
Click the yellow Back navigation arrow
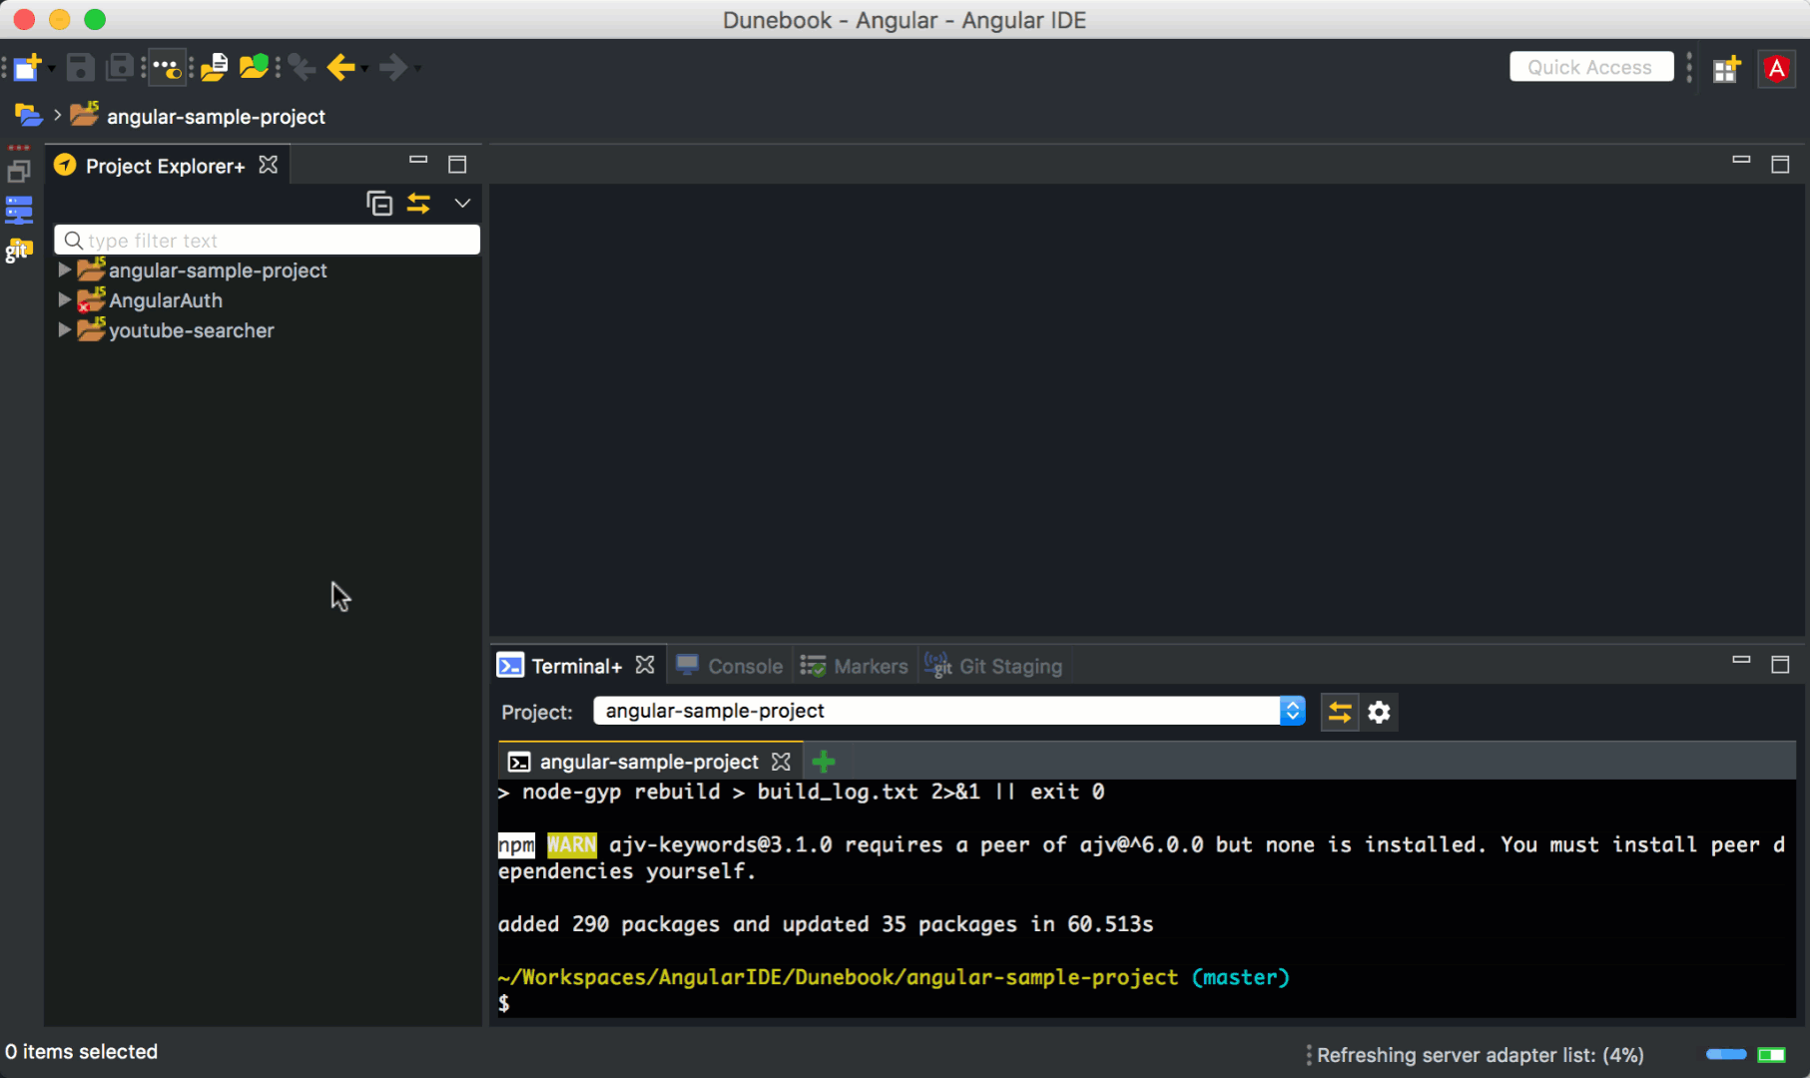click(340, 67)
